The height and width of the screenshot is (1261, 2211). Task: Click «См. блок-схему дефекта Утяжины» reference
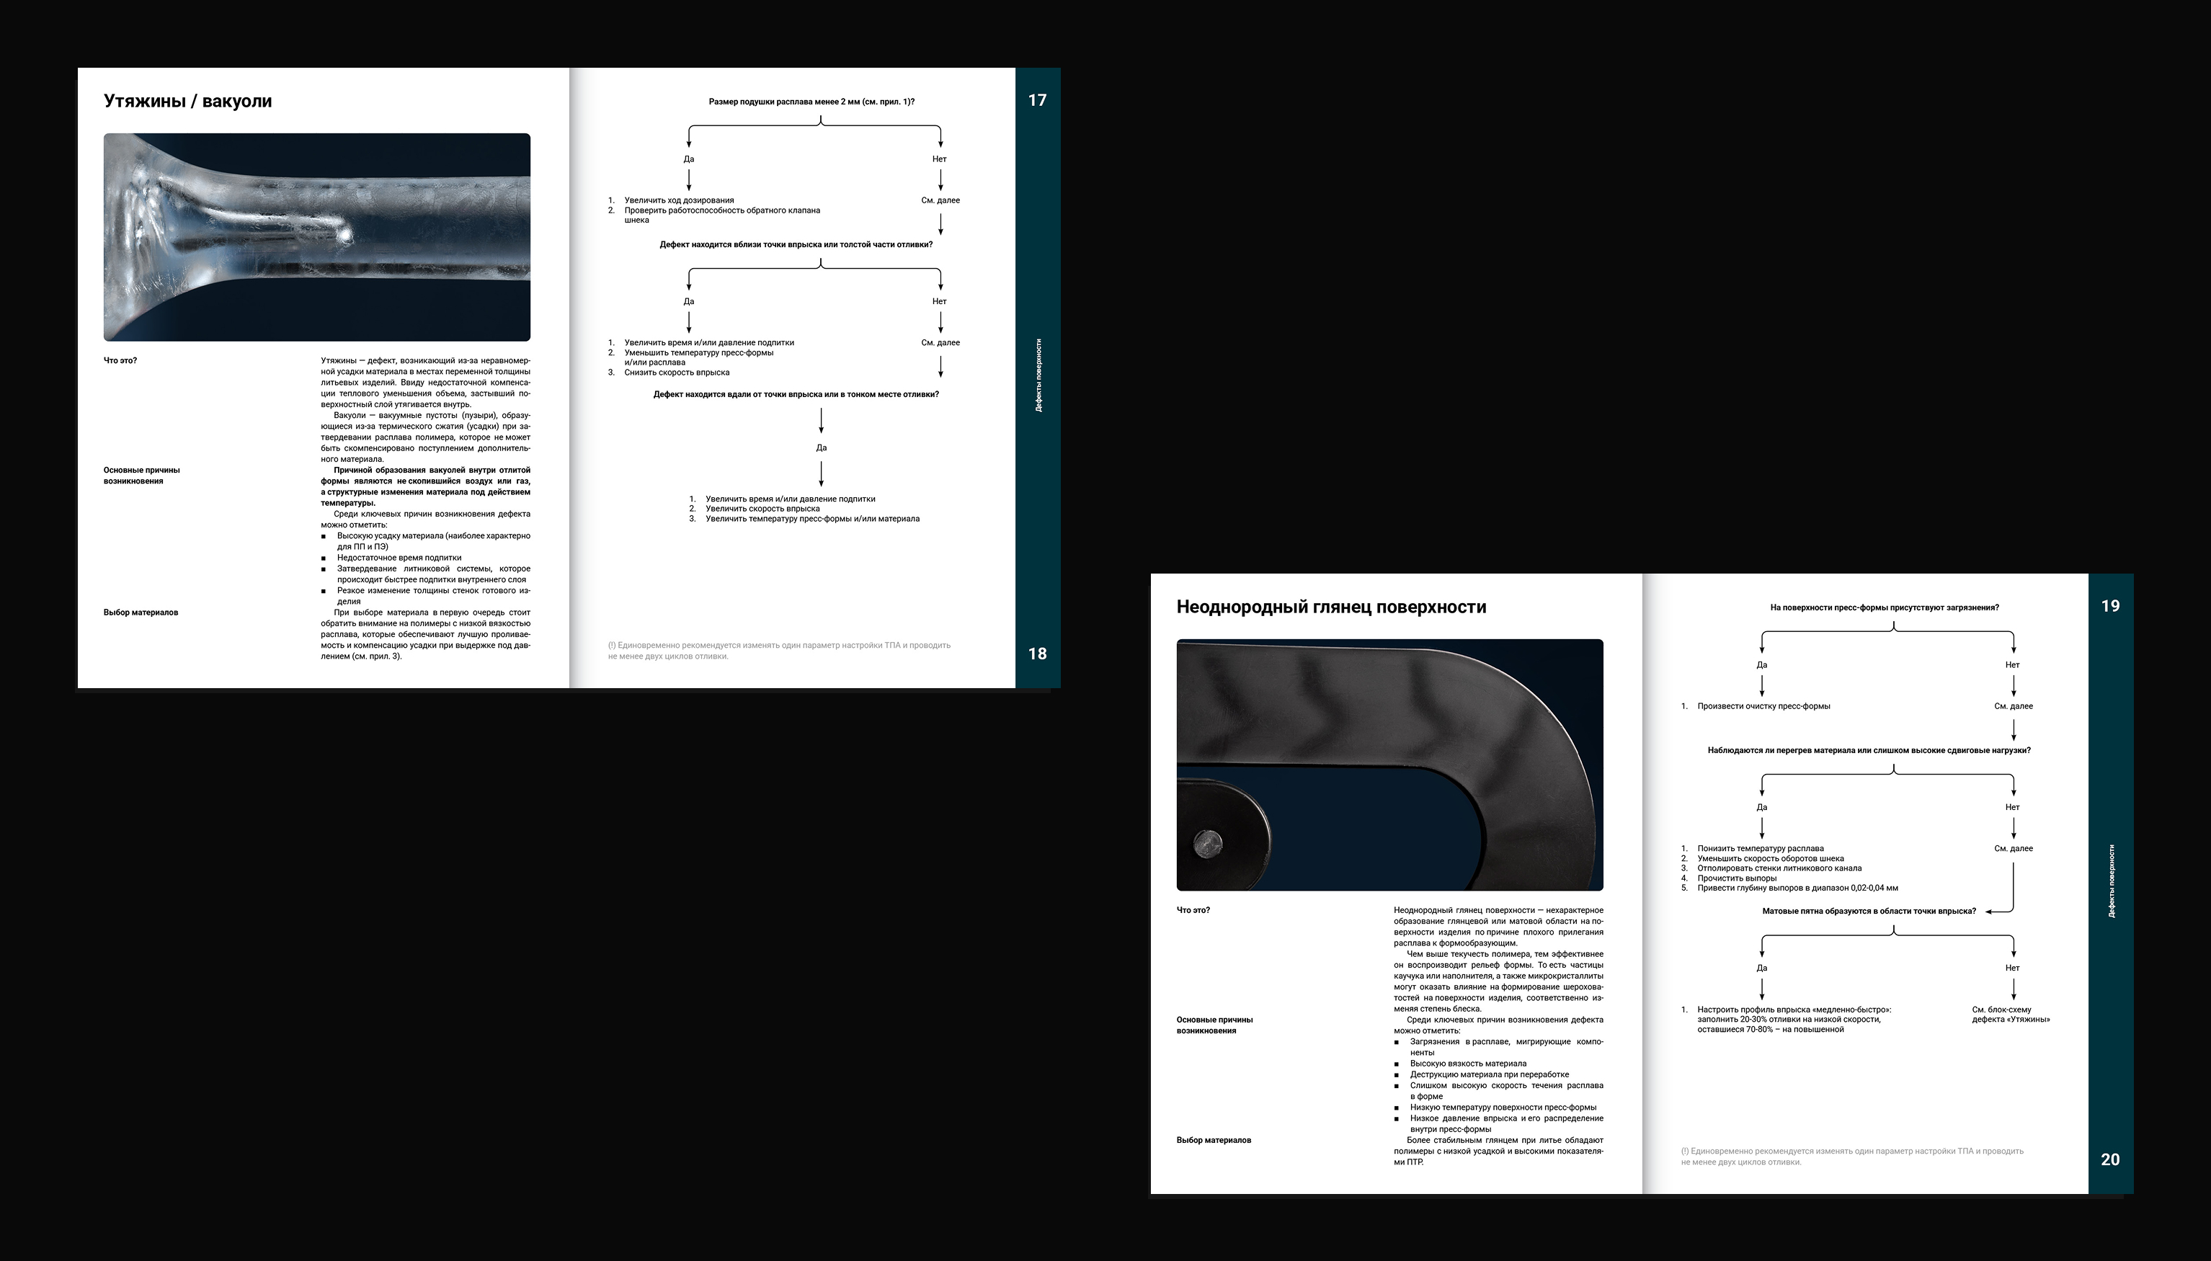click(2010, 1015)
